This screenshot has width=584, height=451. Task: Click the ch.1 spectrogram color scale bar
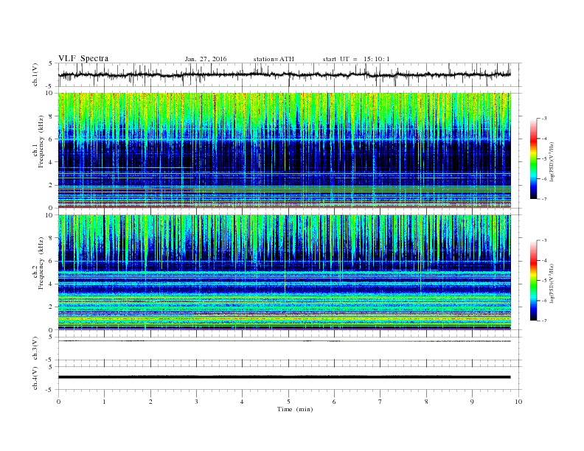coord(534,158)
